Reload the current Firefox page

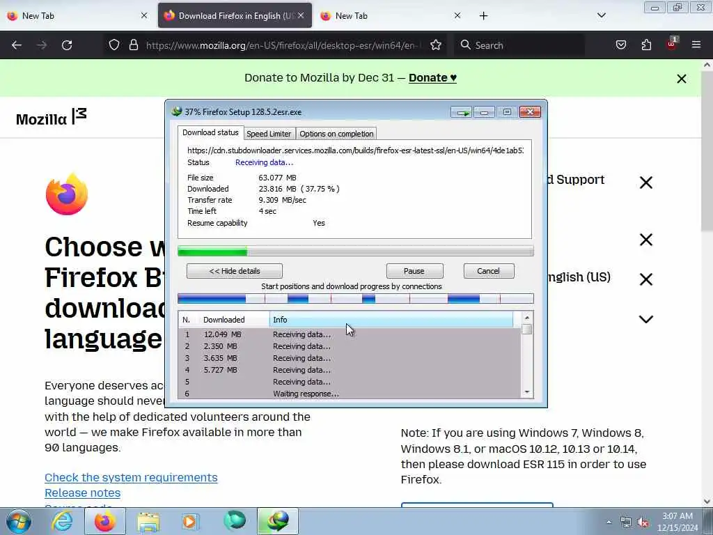click(67, 45)
